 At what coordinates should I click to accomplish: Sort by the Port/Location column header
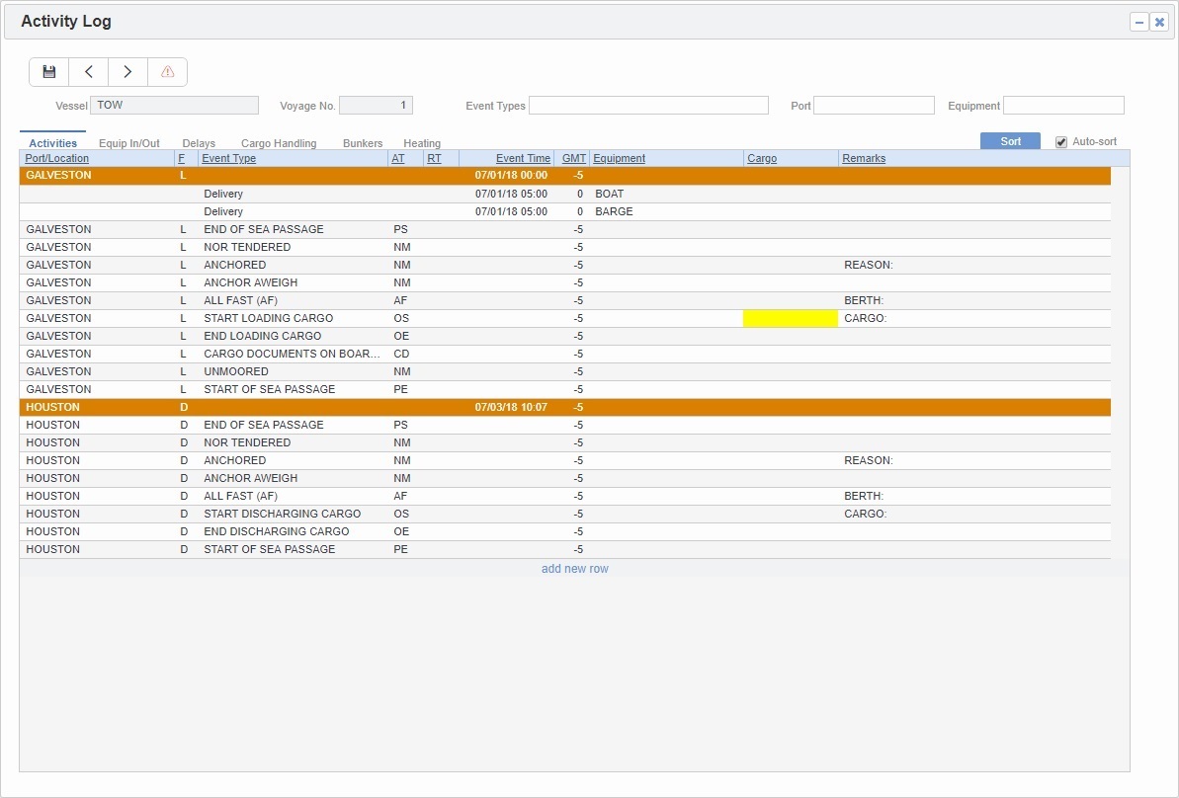55,158
